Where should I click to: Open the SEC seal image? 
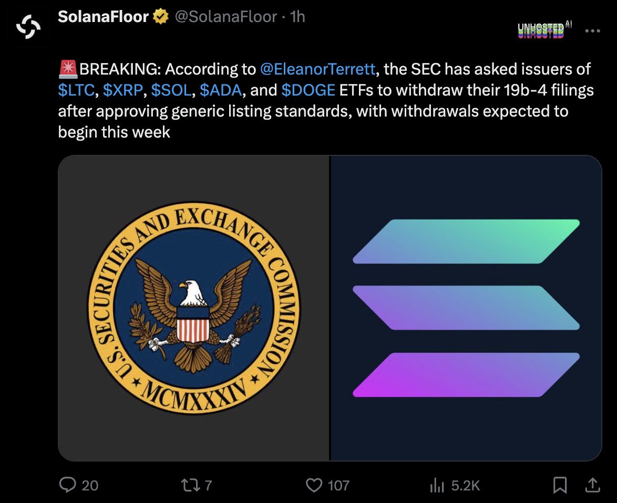pyautogui.click(x=193, y=308)
